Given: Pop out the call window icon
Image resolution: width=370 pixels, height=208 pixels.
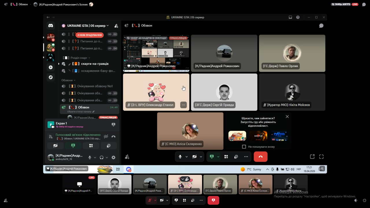Looking at the screenshot, I should tap(312, 157).
